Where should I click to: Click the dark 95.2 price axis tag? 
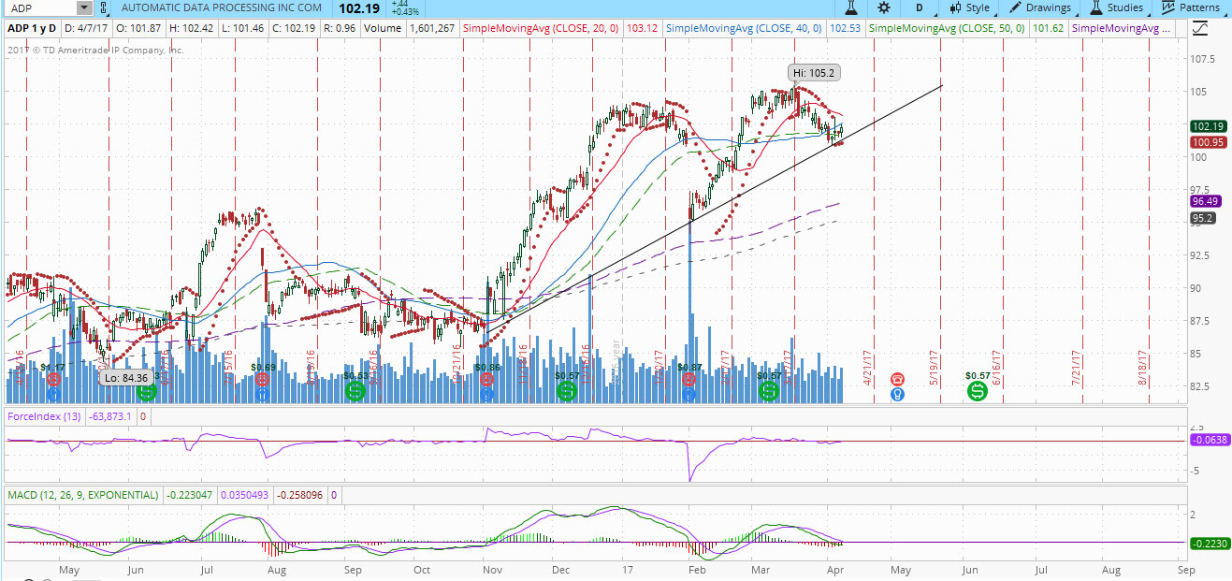[1203, 219]
